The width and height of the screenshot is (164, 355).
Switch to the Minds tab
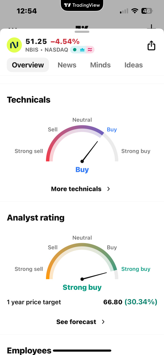[100, 65]
